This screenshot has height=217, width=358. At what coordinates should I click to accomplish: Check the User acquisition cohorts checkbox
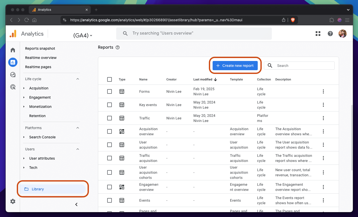pyautogui.click(x=110, y=172)
